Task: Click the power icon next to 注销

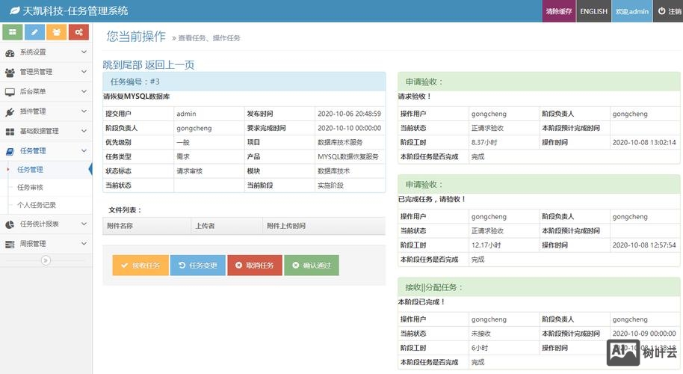Action: tap(661, 11)
